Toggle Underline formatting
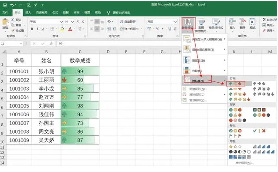 point(43,29)
